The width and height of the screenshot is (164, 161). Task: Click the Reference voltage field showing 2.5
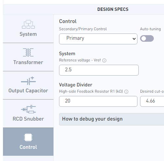pos(99,70)
